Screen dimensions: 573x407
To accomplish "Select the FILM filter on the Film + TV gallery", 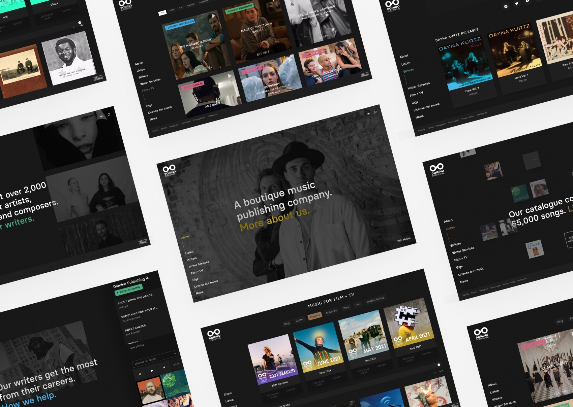I will [x=172, y=10].
